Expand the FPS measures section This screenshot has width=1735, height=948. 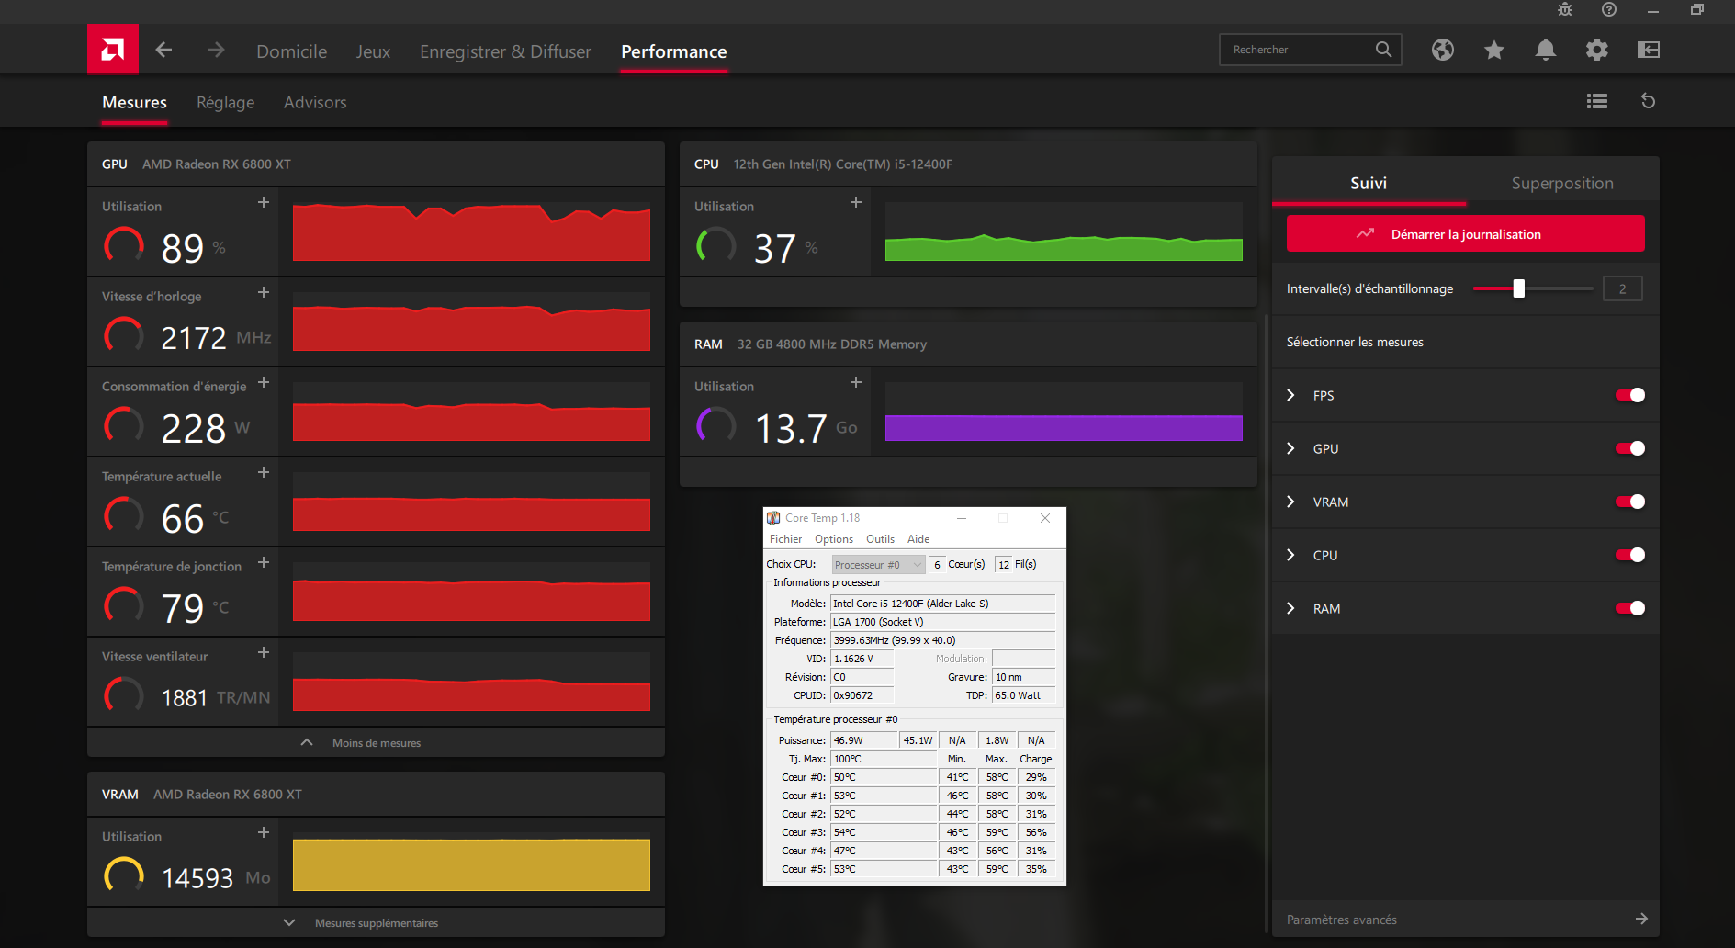pos(1290,395)
